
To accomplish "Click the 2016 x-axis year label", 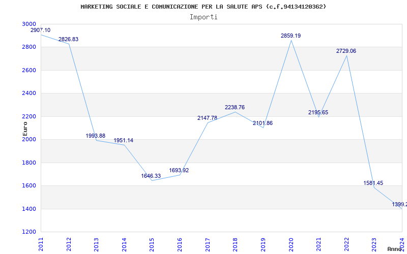I will (x=180, y=244).
